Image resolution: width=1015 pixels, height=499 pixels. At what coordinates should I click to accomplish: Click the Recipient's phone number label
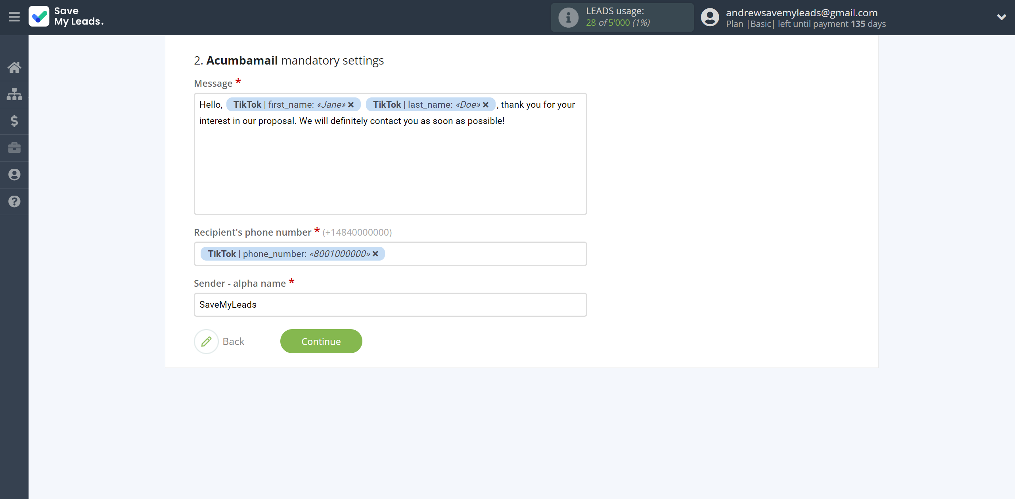253,232
